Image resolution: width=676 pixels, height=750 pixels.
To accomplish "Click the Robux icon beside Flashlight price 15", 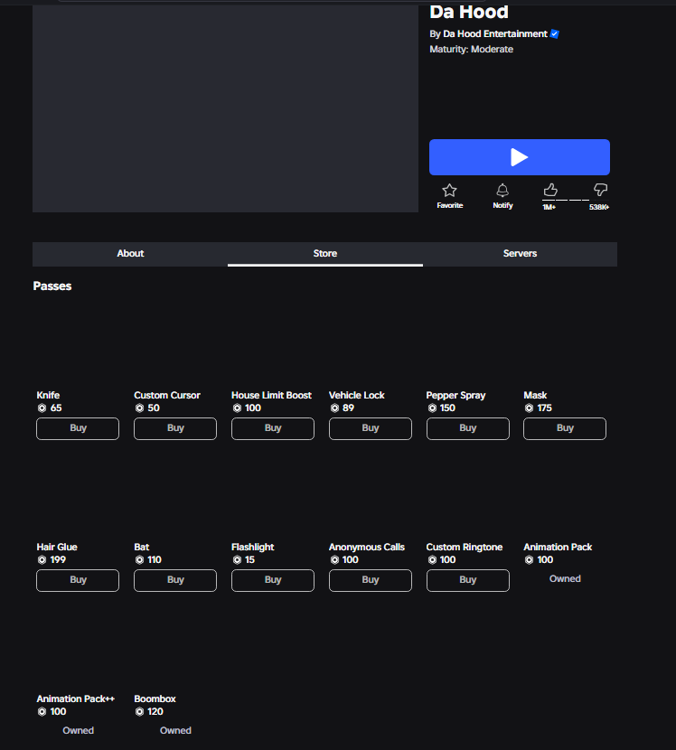I will tap(237, 559).
